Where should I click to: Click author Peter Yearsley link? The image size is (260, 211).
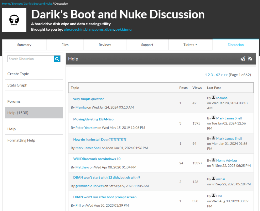[x=86, y=128]
